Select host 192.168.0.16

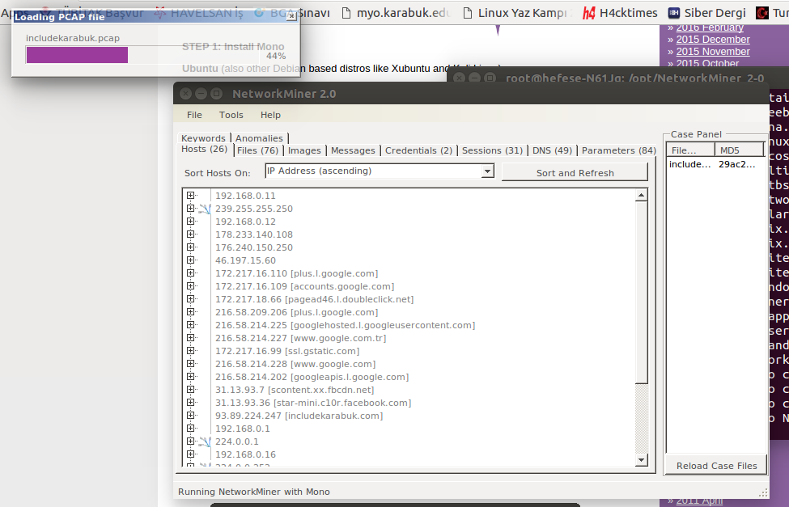[x=245, y=454]
